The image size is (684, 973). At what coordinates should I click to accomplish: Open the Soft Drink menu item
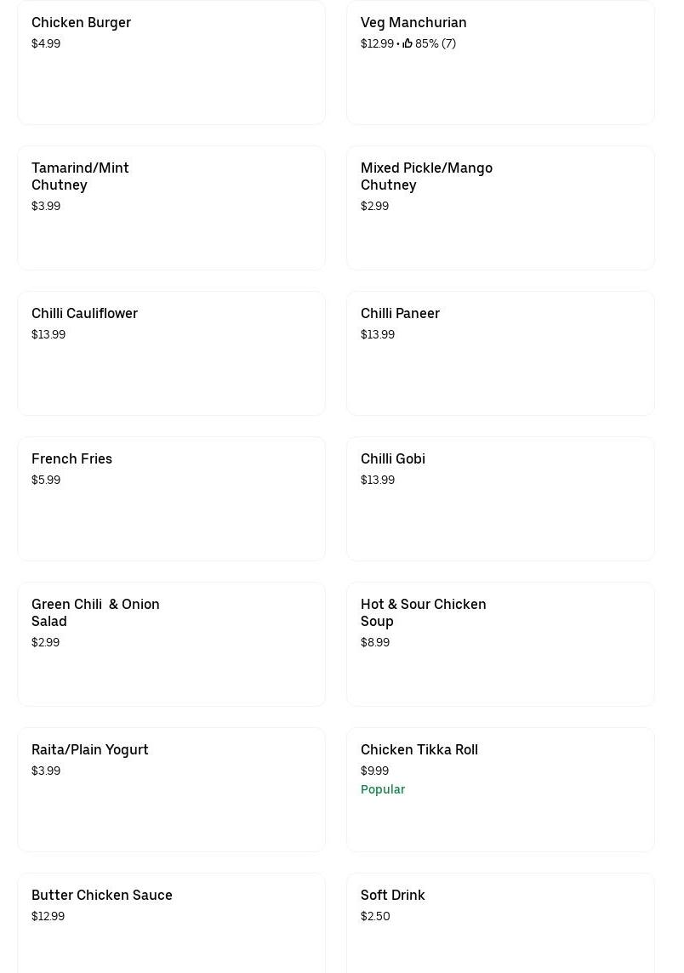click(500, 927)
